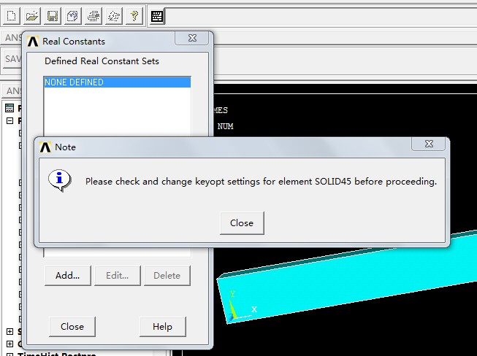Expand the second-to-last collapsed main menu node
This screenshot has width=477, height=356.
pyautogui.click(x=9, y=344)
